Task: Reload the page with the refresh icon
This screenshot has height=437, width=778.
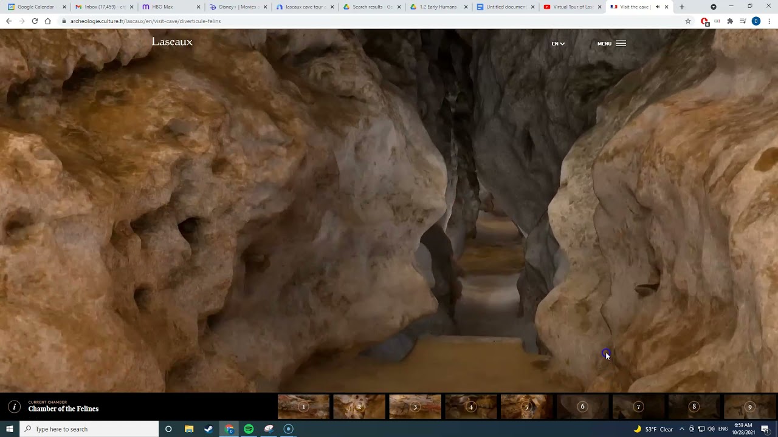Action: click(x=35, y=21)
